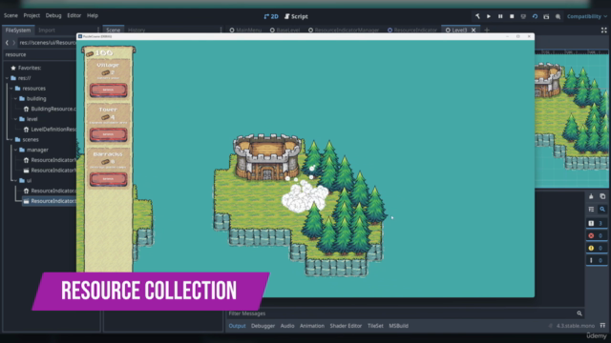Viewport: 611px width, 343px height.
Task: Open the Help menu
Action: [x=93, y=15]
